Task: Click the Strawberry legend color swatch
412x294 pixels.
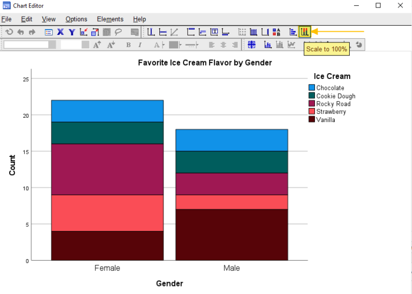Action: [312, 111]
